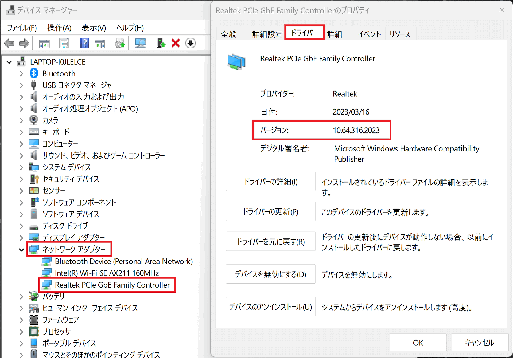Open the ファイル(F) menu
The height and width of the screenshot is (358, 513).
22,28
